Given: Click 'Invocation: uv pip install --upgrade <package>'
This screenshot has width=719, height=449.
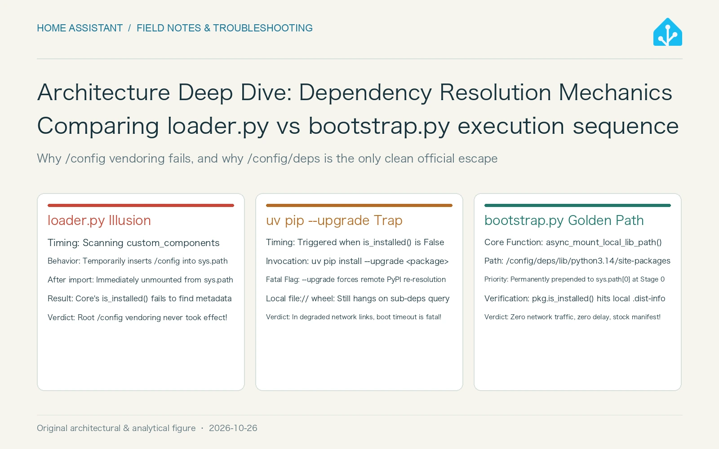Looking at the screenshot, I should click(357, 261).
